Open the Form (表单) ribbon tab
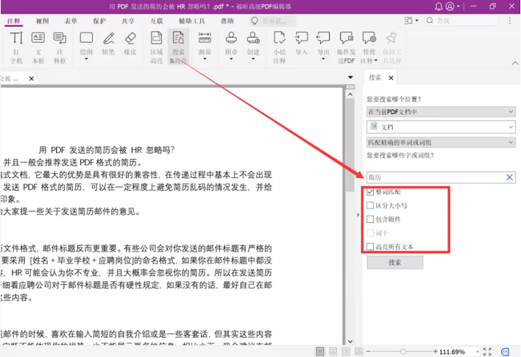 click(x=71, y=21)
